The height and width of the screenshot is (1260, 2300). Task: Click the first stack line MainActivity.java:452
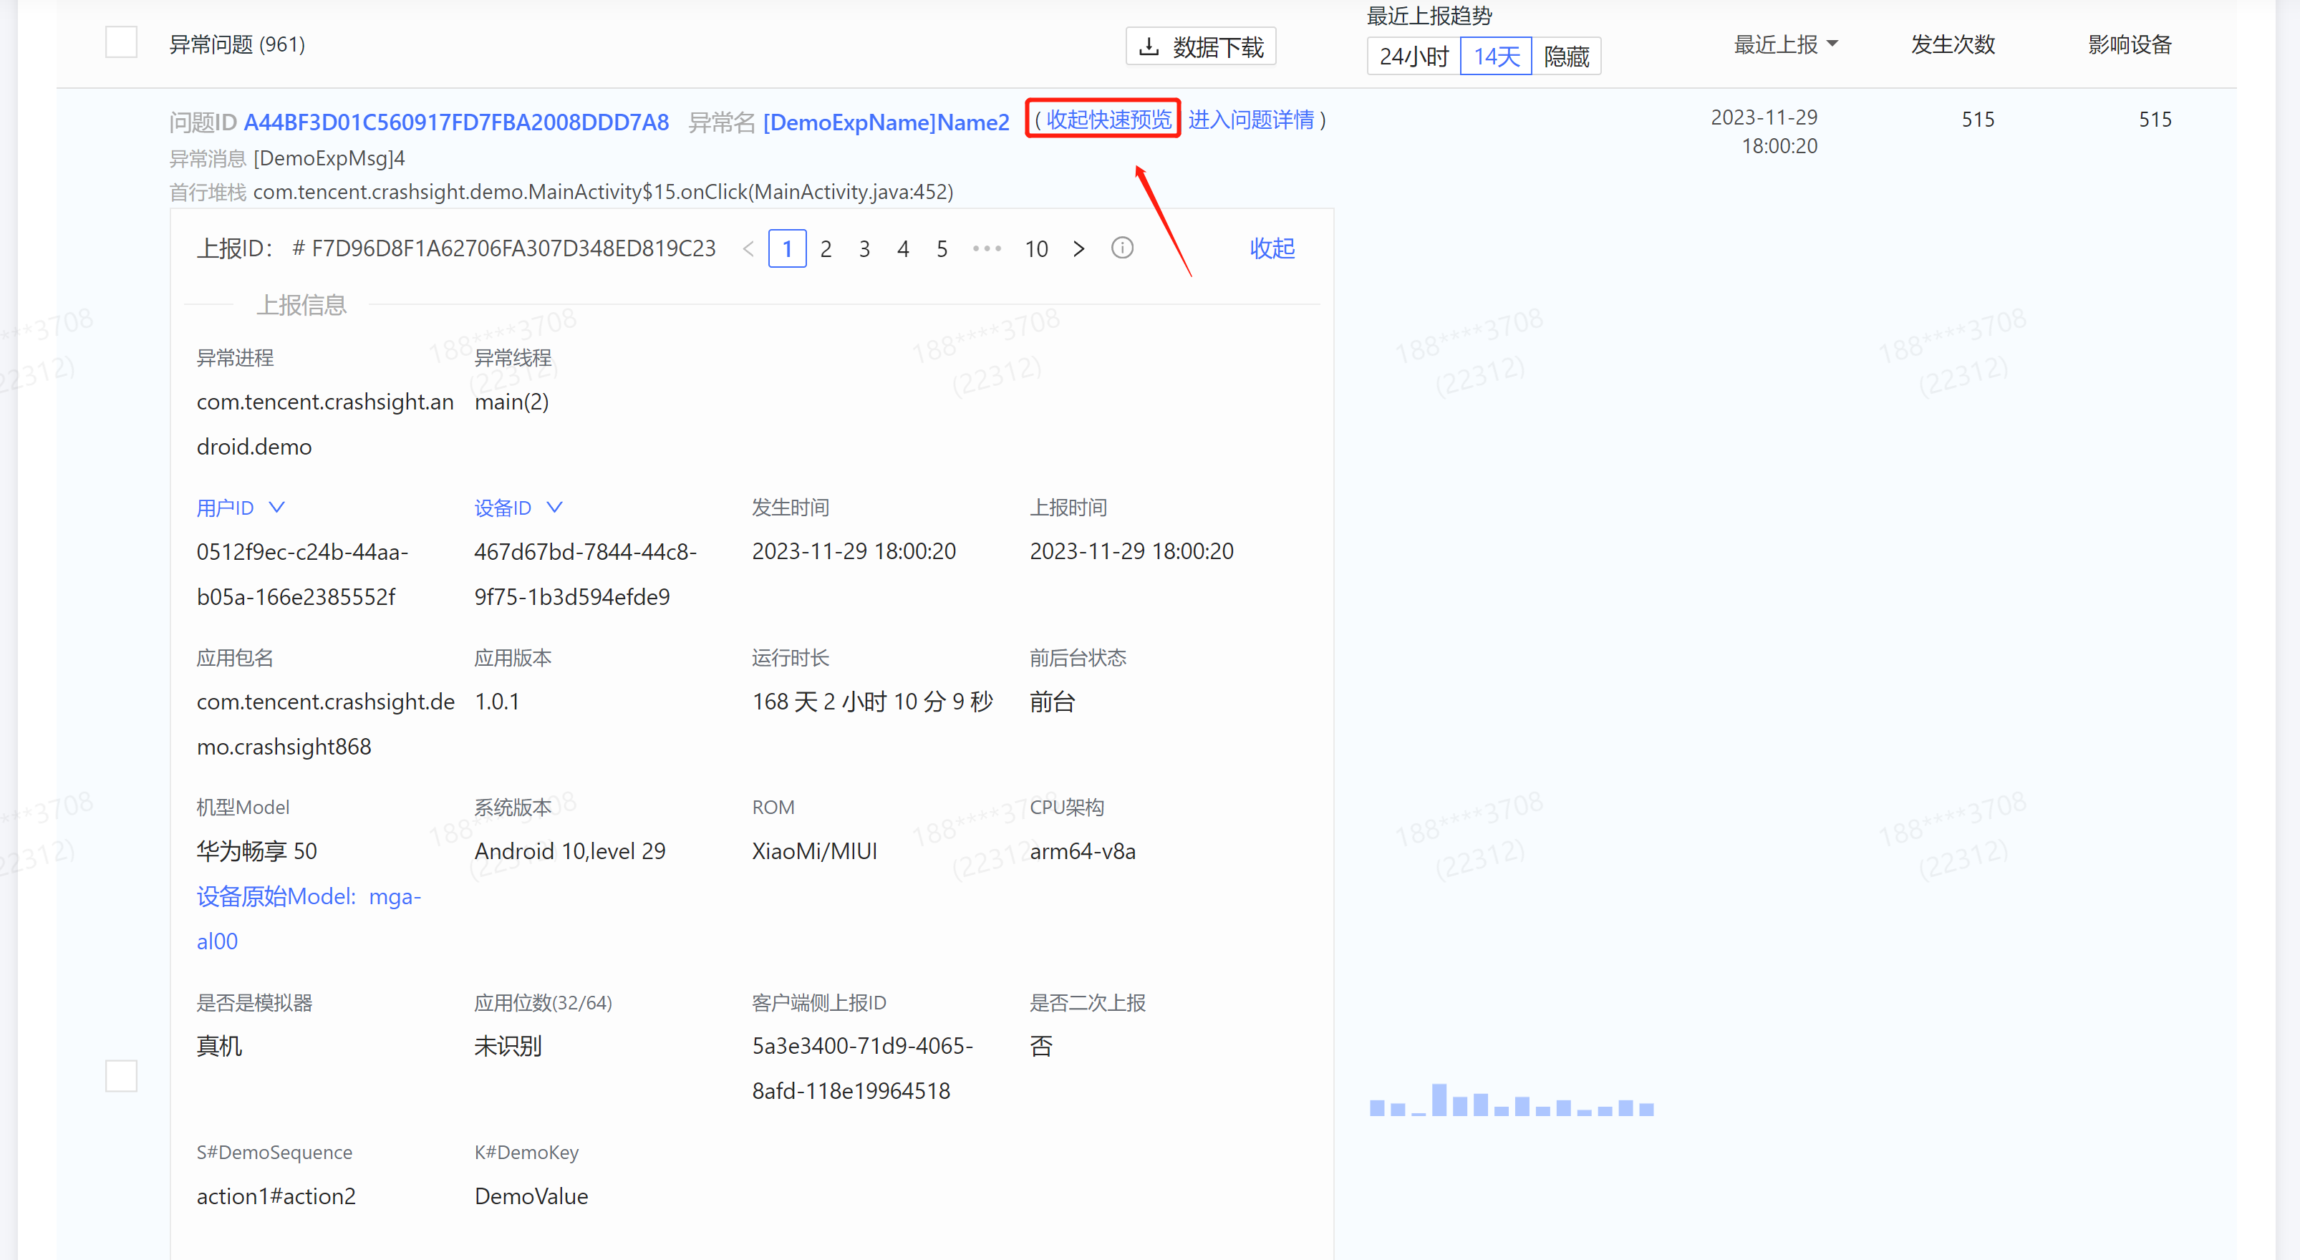pyautogui.click(x=604, y=192)
